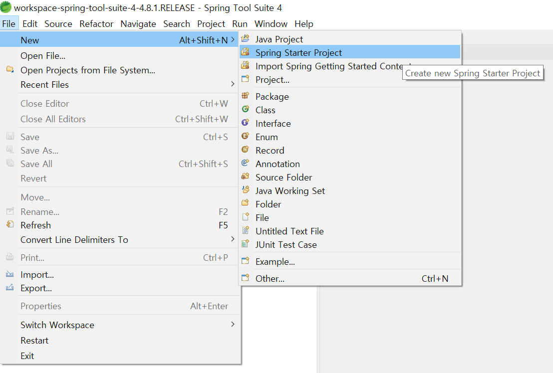Click the New submenu arrow

233,40
